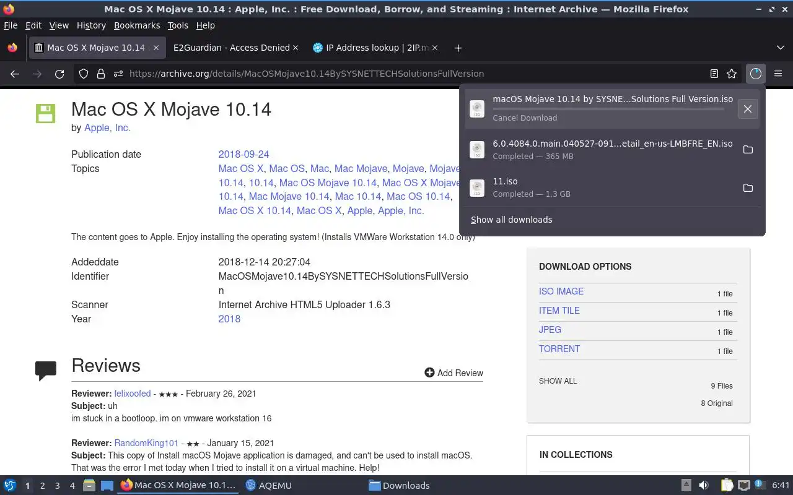
Task: Click the Reviews speech bubble icon
Action: 46,370
